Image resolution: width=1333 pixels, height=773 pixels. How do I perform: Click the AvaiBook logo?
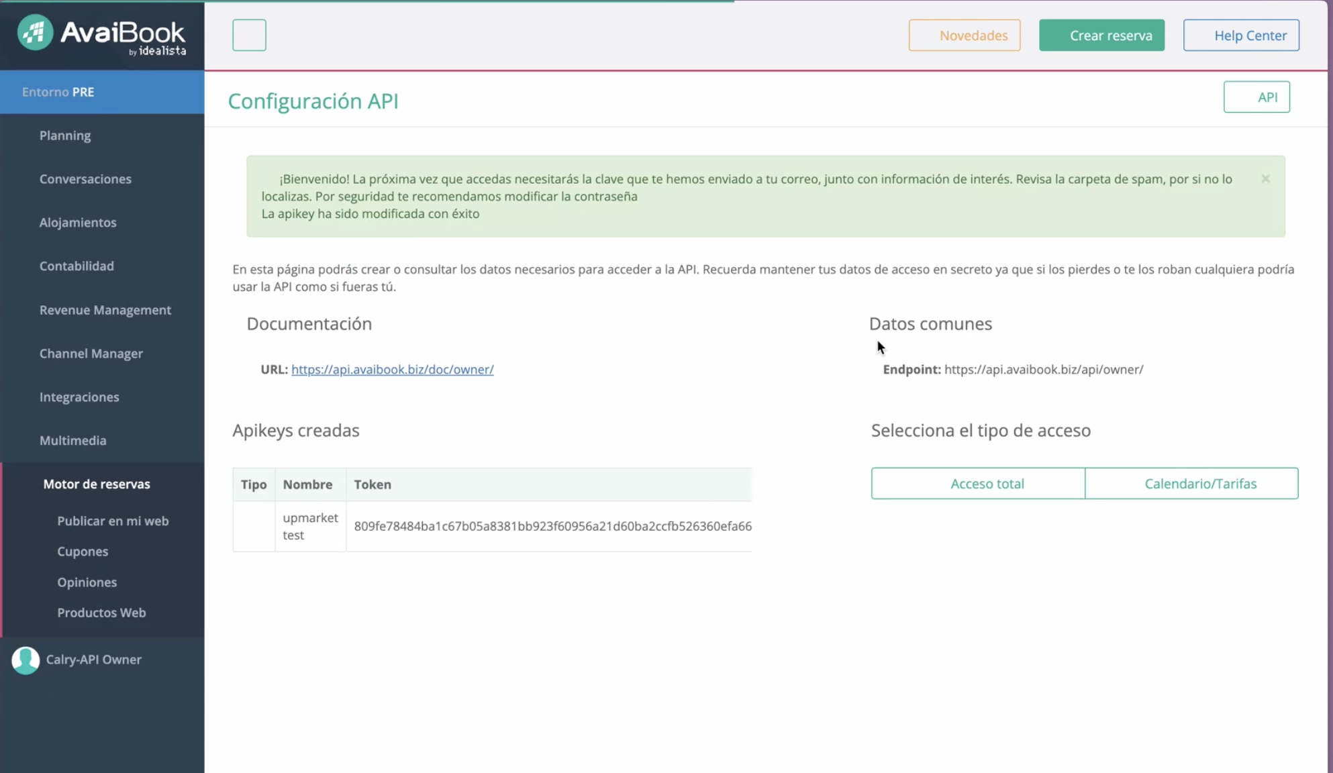click(x=101, y=35)
